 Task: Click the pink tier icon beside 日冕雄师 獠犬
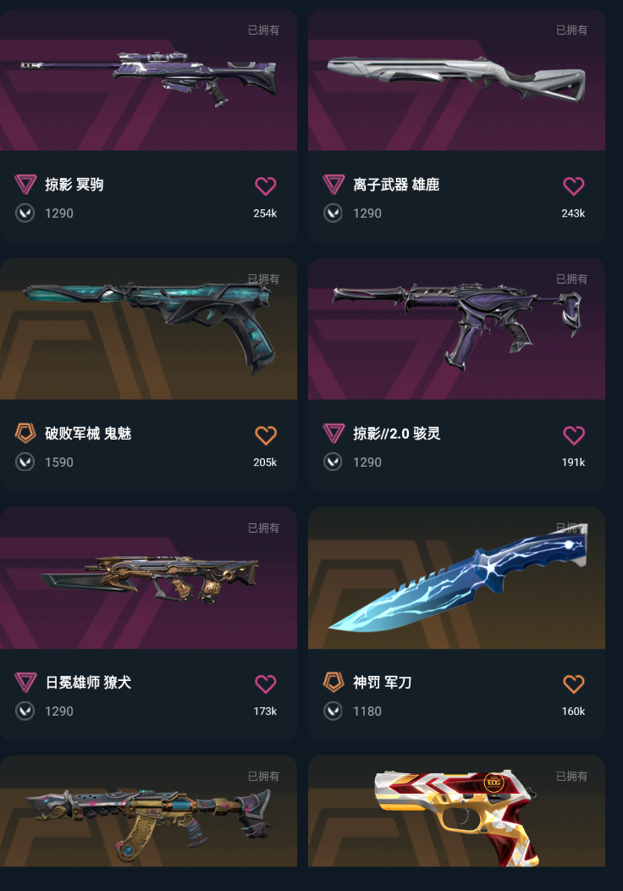(x=25, y=682)
